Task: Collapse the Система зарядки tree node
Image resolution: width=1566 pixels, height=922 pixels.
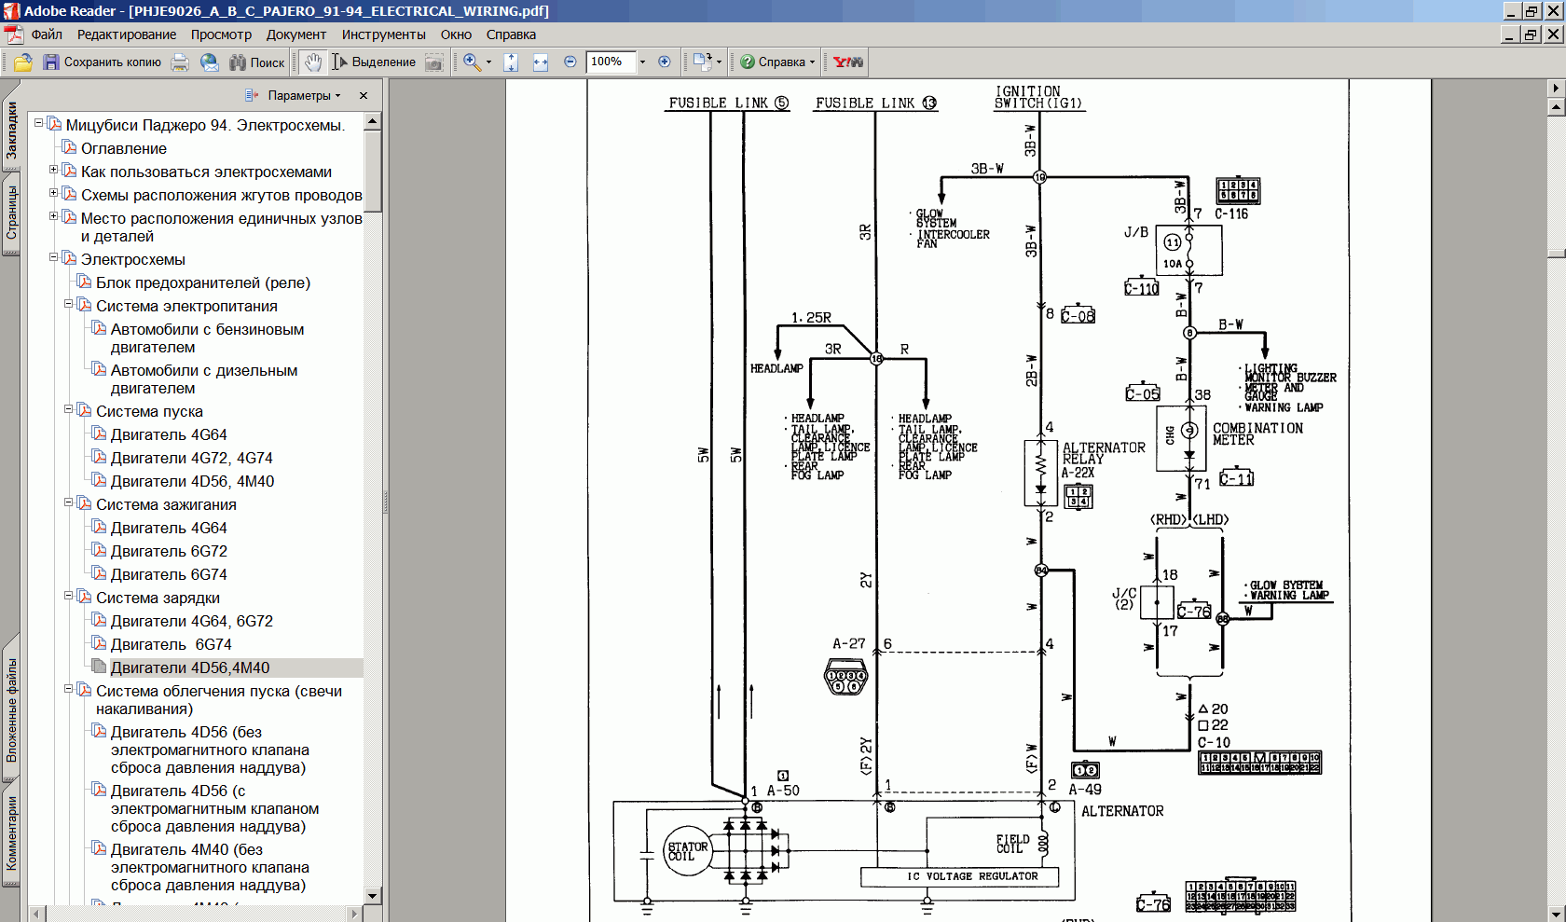Action: click(x=68, y=596)
